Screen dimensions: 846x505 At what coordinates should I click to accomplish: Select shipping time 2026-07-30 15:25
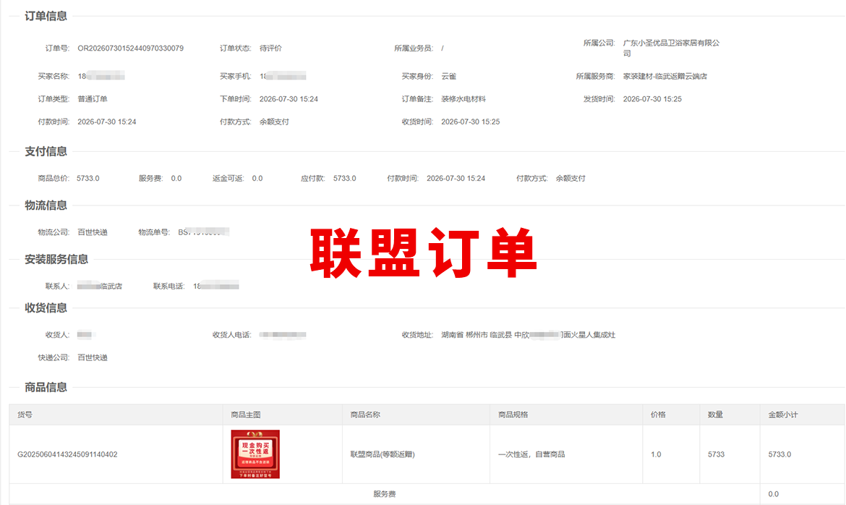652,99
